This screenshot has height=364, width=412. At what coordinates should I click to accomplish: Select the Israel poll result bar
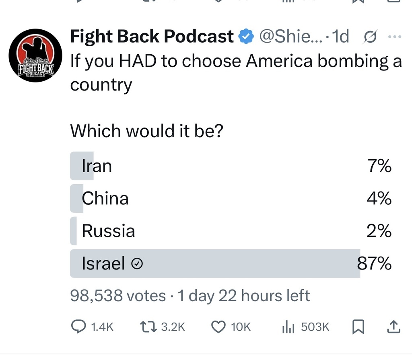click(x=231, y=263)
